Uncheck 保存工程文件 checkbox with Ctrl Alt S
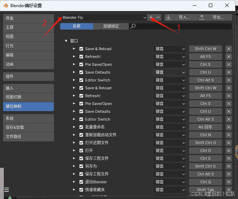The image size is (238, 199). click(81, 174)
